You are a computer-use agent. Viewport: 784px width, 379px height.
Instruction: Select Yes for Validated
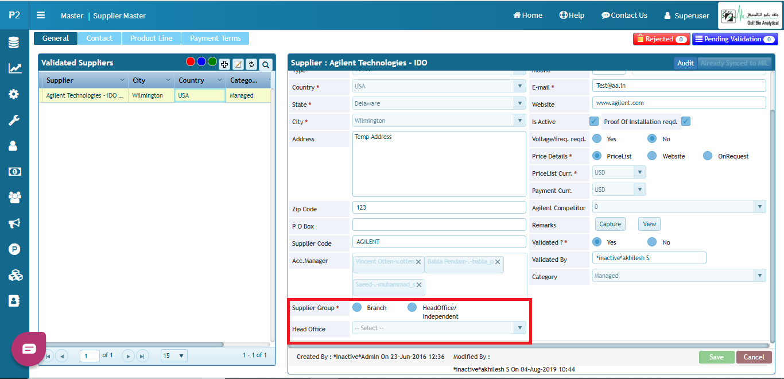[597, 242]
